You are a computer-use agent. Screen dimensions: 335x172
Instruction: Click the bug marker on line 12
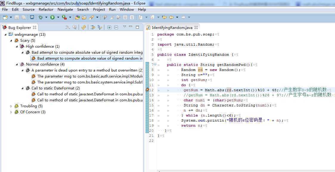click(x=147, y=90)
